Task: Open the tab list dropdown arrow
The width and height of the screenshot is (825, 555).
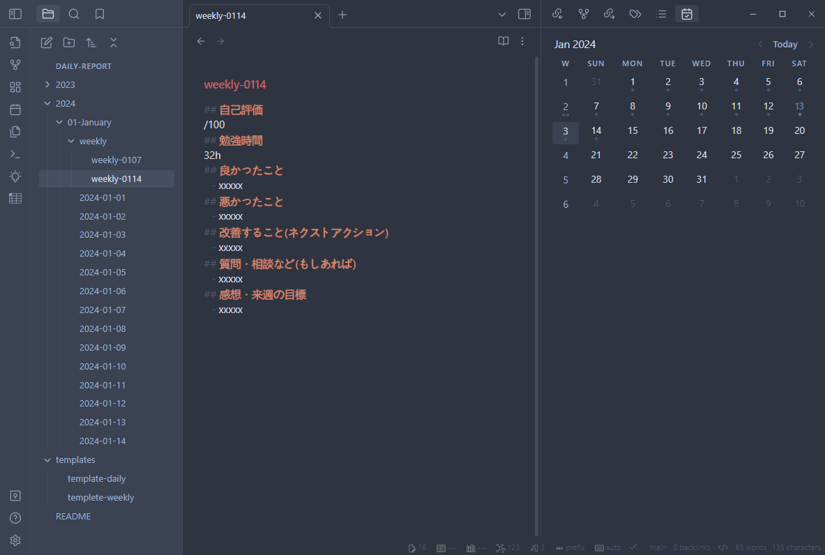Action: (x=502, y=15)
